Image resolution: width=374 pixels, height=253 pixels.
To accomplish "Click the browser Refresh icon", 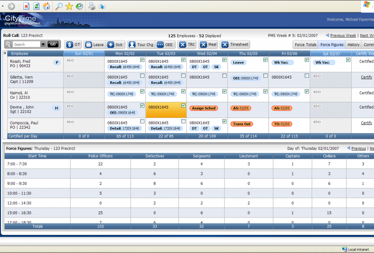I will 37,6.
